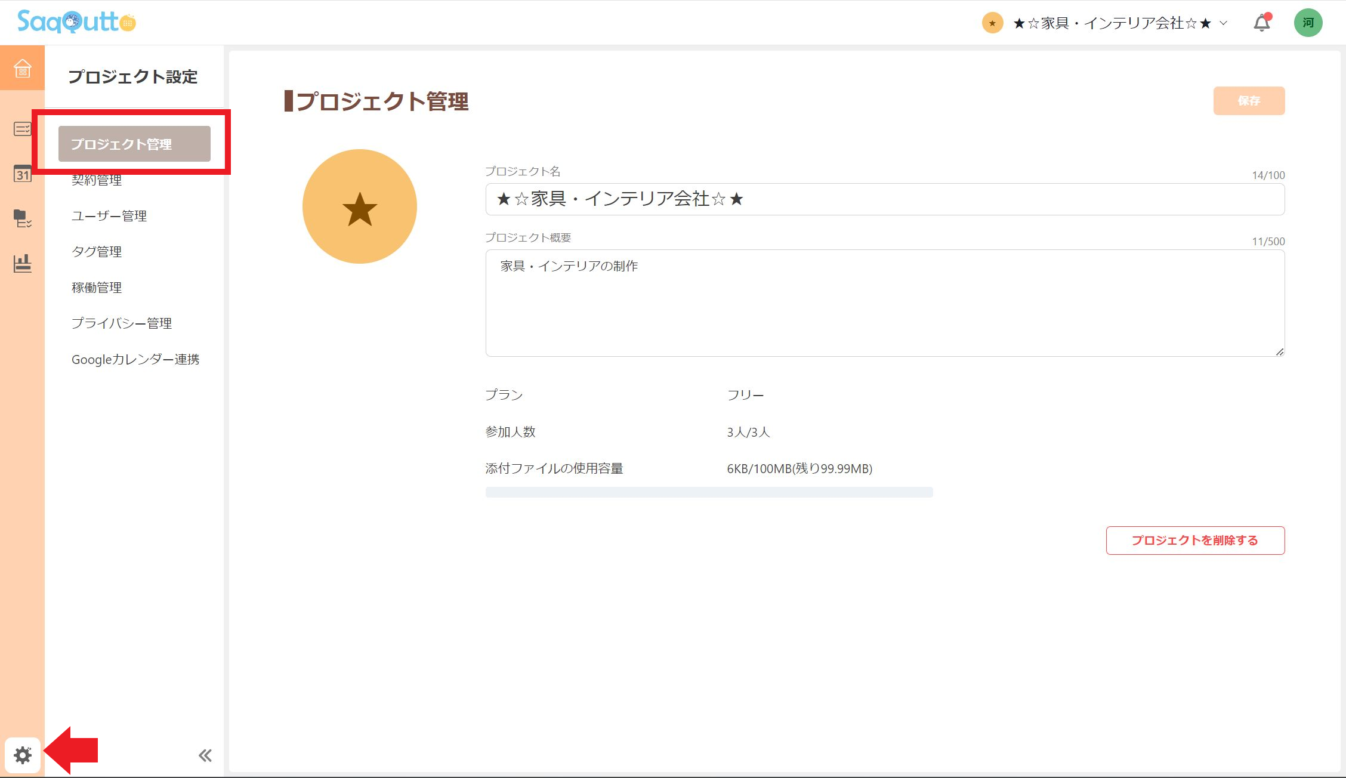Viewport: 1346px width, 778px height.
Task: Click the star project avatar in header
Action: pyautogui.click(x=992, y=23)
